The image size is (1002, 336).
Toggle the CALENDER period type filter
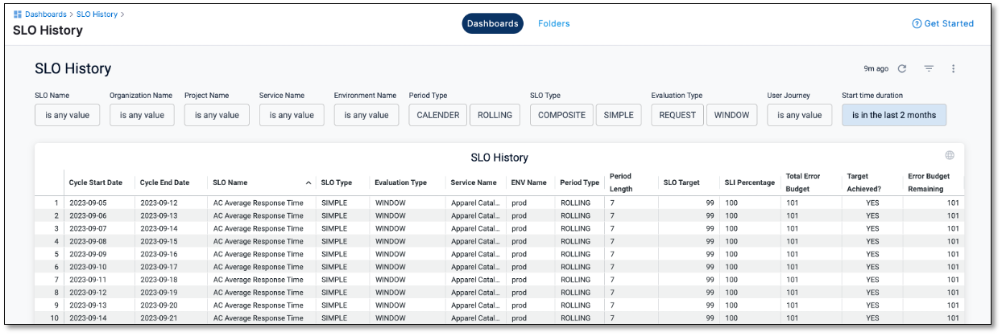(437, 115)
